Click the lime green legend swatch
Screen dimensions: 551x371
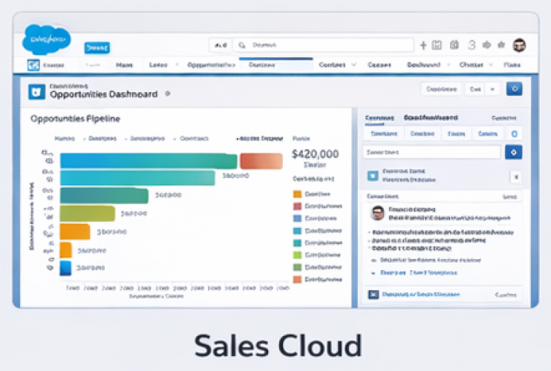[297, 255]
